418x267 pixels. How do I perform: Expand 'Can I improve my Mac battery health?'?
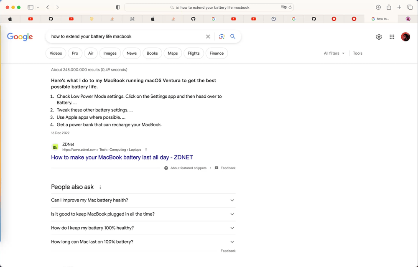(x=143, y=200)
